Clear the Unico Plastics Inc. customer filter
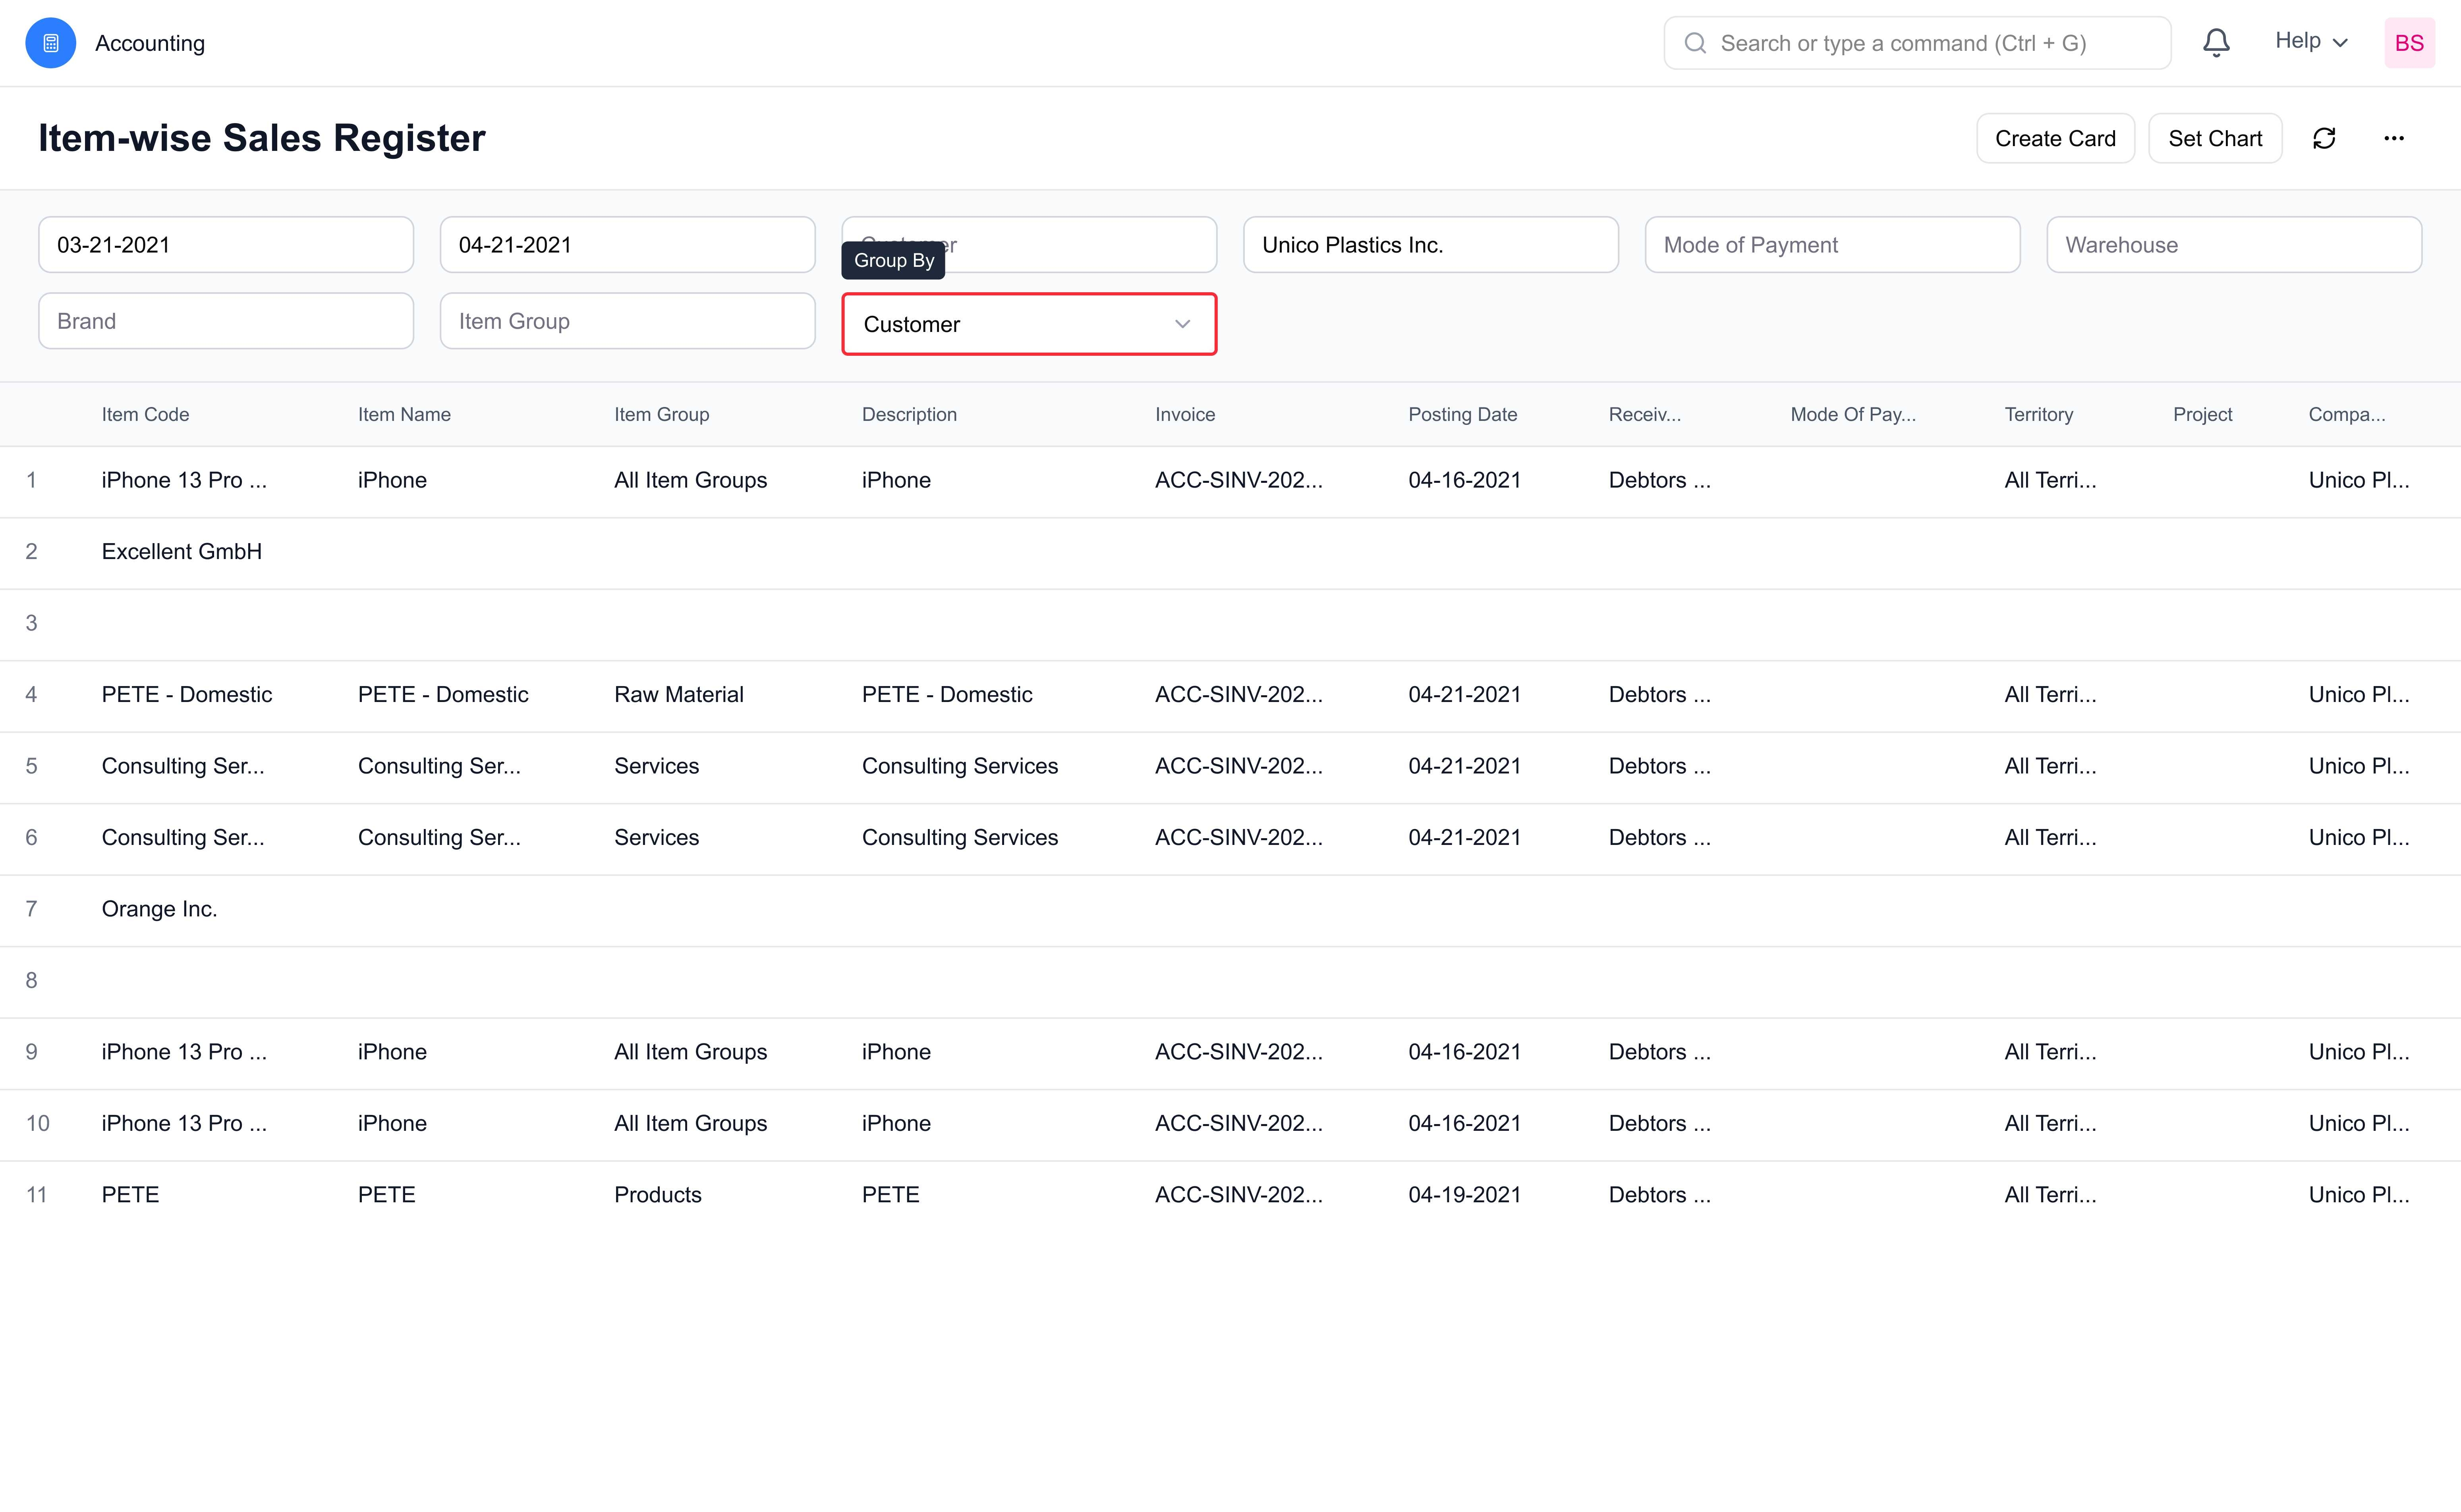The height and width of the screenshot is (1512, 2461). pos(1431,244)
